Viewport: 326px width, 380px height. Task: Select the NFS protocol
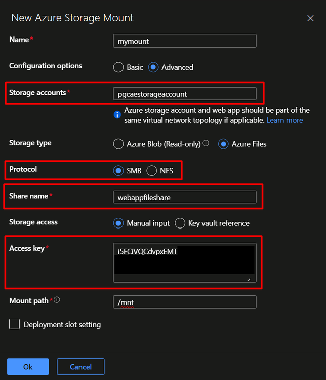tap(152, 171)
